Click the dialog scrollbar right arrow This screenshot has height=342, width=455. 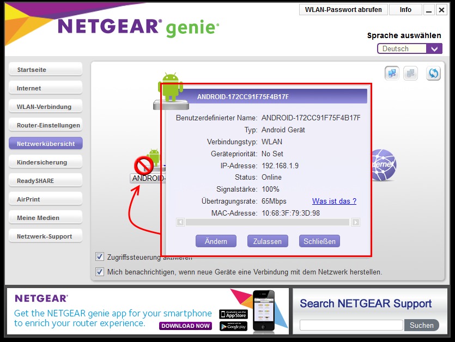coord(355,222)
